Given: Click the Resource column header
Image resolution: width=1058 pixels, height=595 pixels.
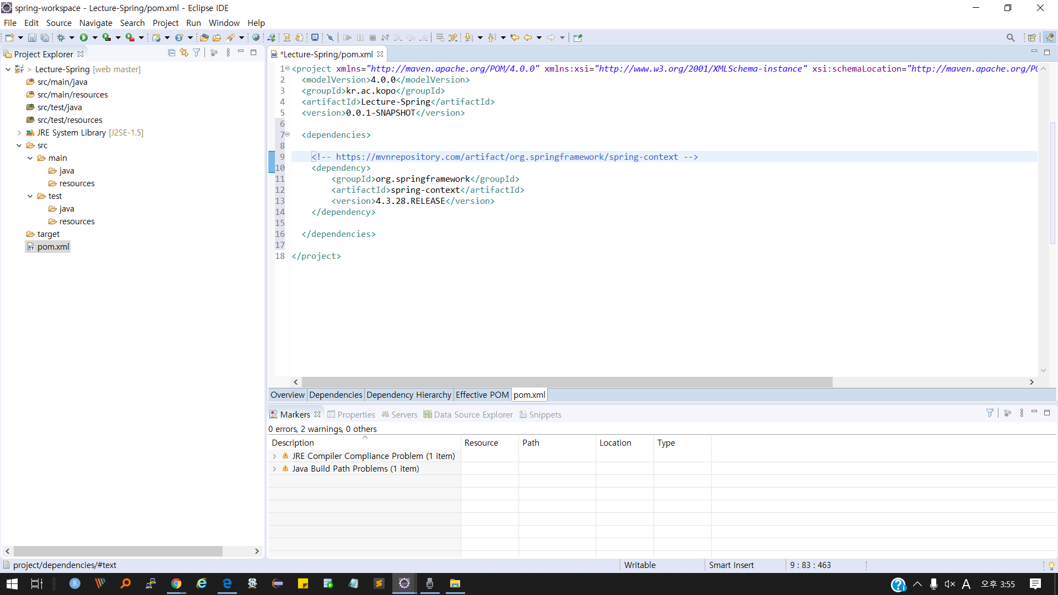Looking at the screenshot, I should click(x=490, y=443).
